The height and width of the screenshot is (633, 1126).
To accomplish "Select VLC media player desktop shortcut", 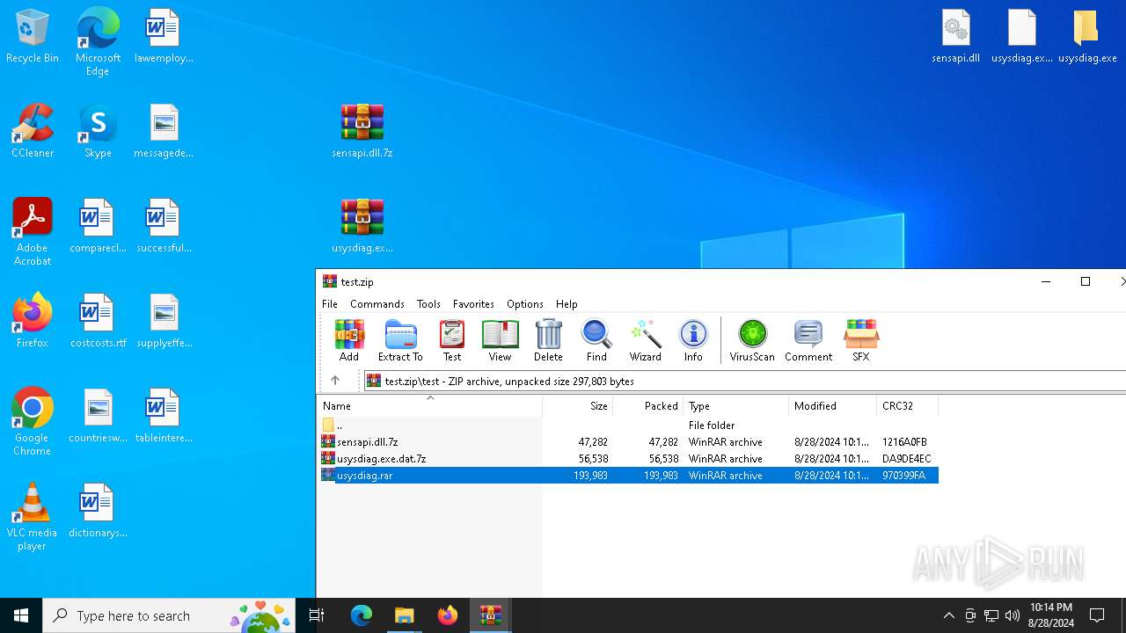I will pyautogui.click(x=33, y=517).
